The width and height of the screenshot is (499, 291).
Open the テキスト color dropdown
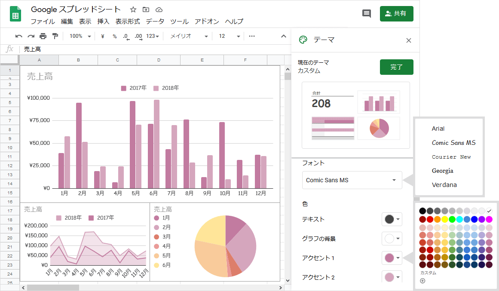coord(392,219)
